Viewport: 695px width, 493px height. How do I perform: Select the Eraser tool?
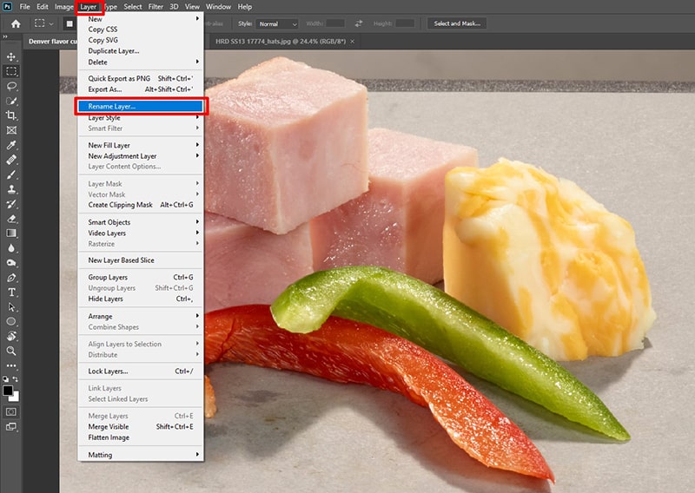click(x=11, y=219)
